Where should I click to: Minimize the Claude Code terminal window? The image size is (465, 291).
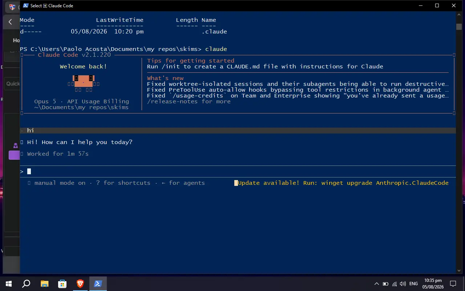pos(420,5)
